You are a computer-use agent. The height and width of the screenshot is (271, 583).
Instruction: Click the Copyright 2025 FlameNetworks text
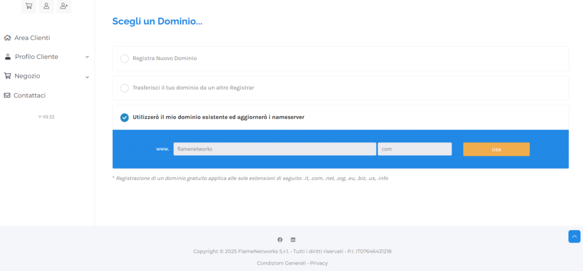(292, 251)
